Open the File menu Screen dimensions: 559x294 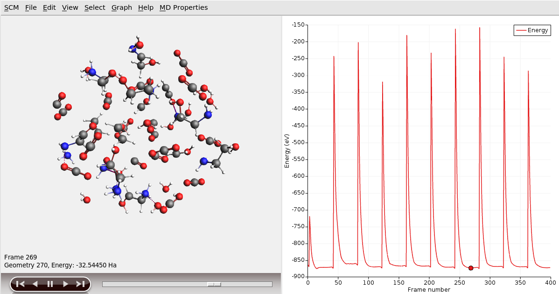pos(31,7)
